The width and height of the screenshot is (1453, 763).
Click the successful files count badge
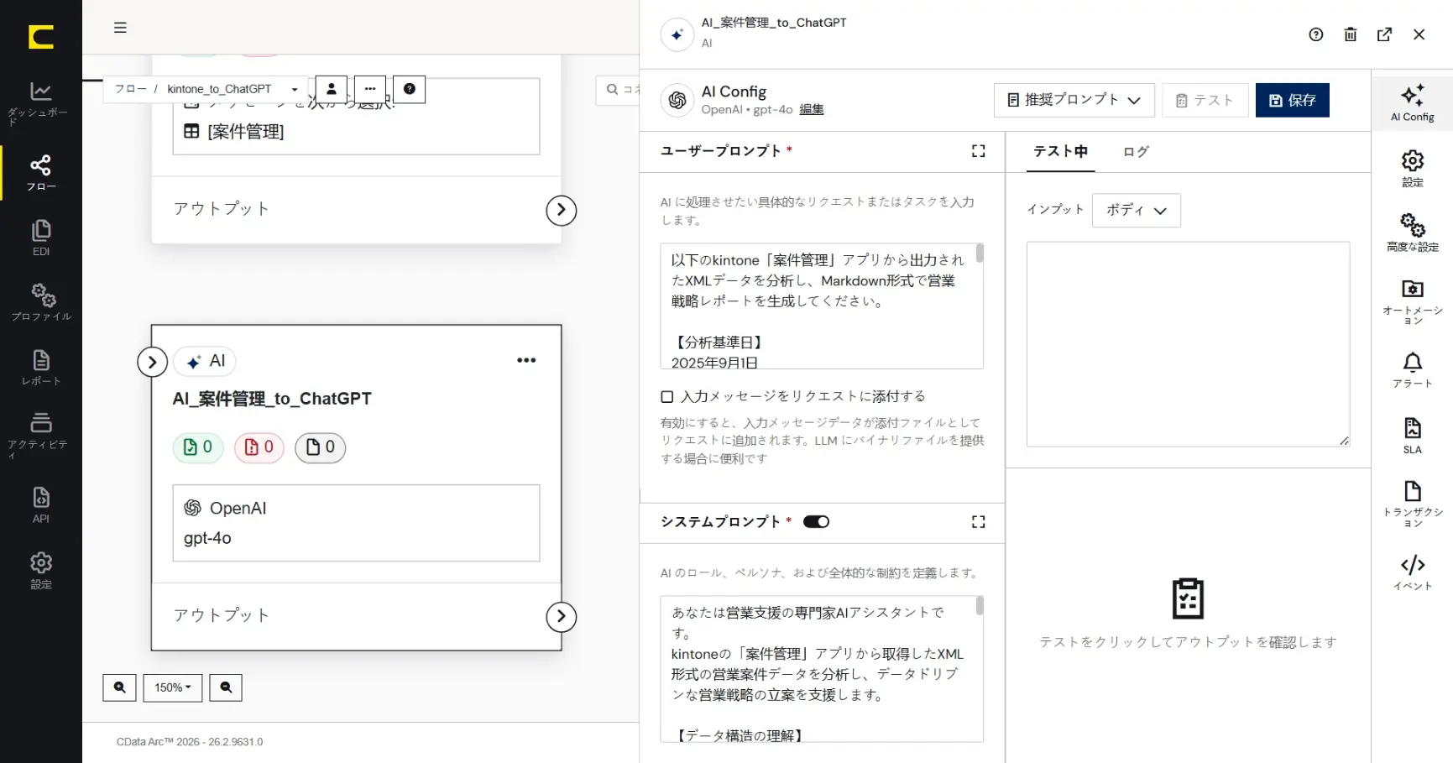tap(198, 447)
